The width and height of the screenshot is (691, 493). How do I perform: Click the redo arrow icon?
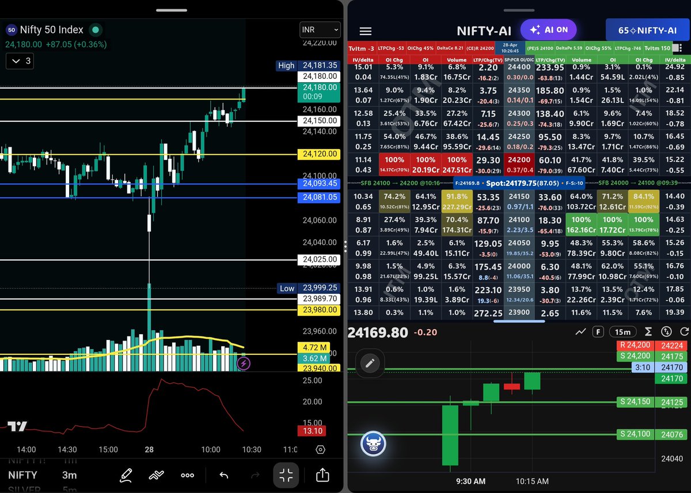coord(255,475)
